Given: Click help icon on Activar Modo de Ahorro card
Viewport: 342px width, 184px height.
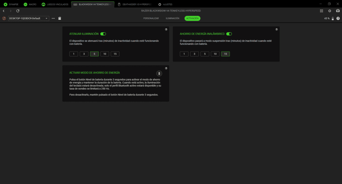Looking at the screenshot, I should tap(166, 68).
